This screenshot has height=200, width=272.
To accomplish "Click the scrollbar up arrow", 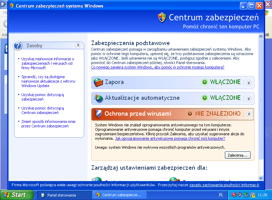I will [261, 36].
